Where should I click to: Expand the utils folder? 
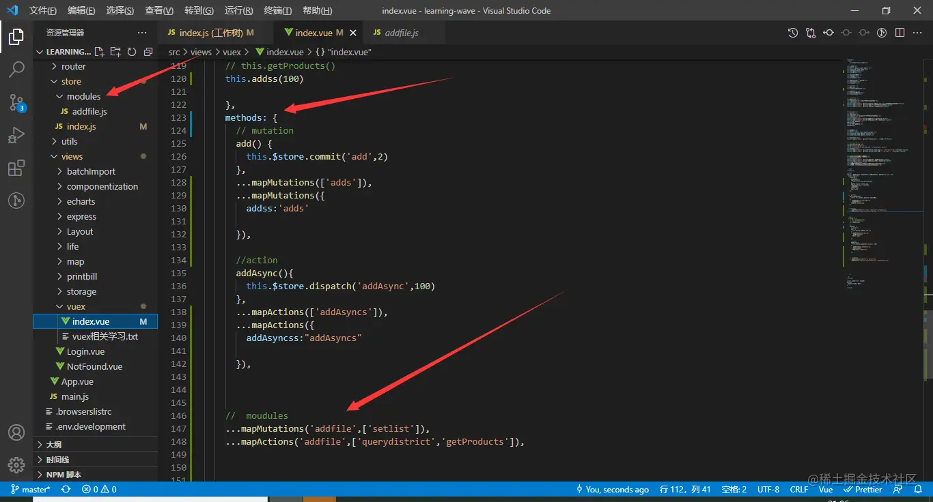96,142
